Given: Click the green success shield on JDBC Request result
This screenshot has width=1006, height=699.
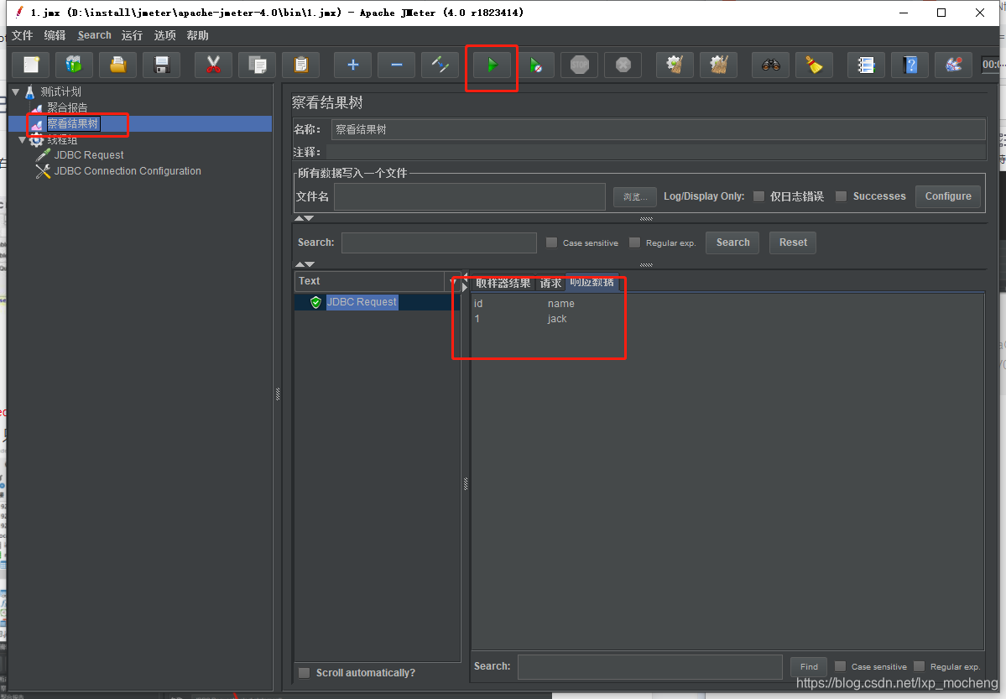Looking at the screenshot, I should 315,302.
